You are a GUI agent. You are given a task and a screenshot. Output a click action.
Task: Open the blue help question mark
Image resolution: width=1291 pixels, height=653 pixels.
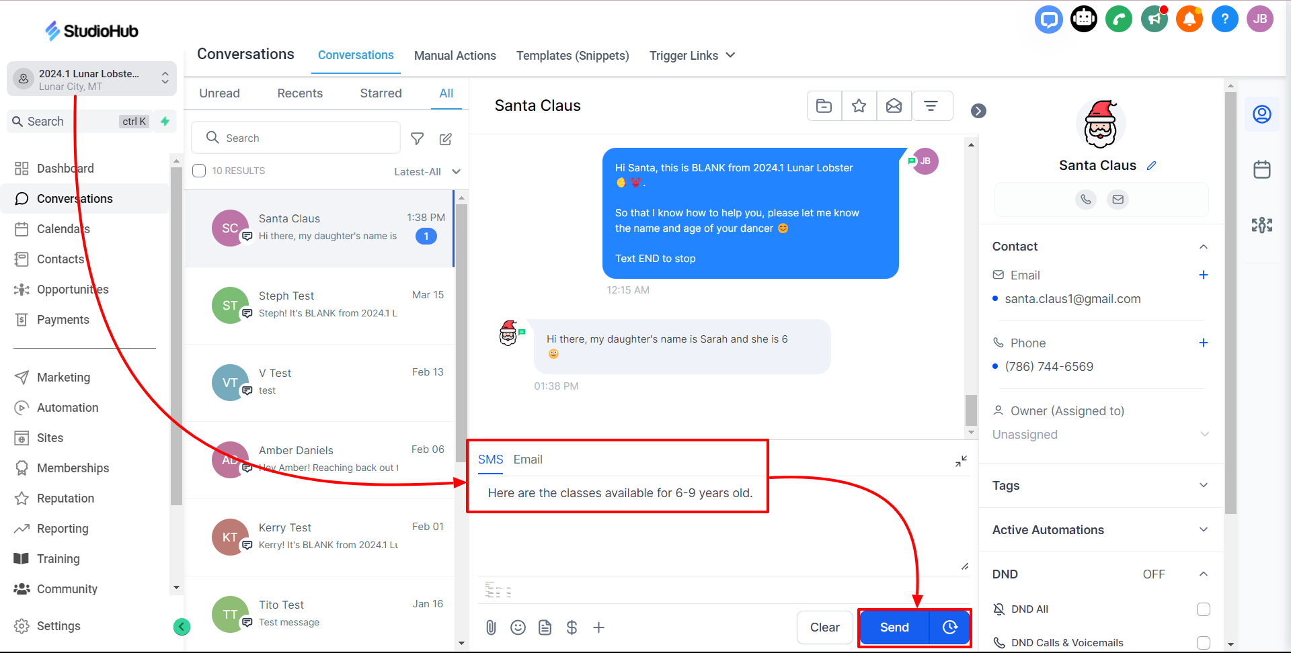pos(1224,19)
